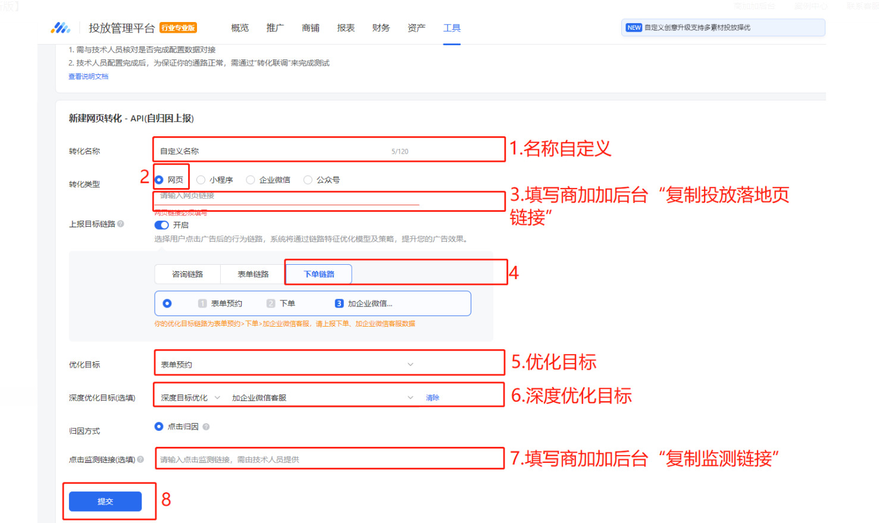Choose the 公众号 radio option
The height and width of the screenshot is (523, 879).
coord(308,180)
